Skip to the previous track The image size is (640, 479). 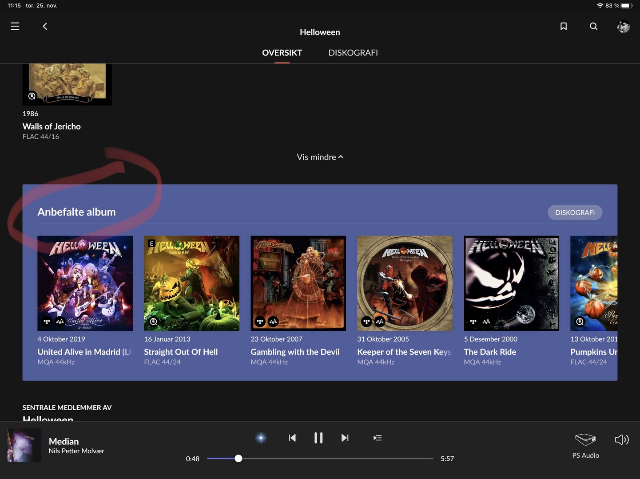(292, 438)
